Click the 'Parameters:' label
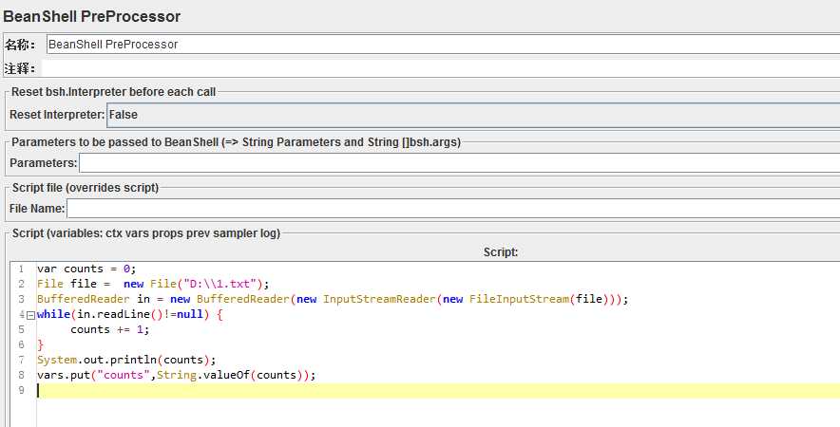 44,162
